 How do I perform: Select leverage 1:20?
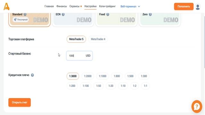pyautogui.click(x=111, y=86)
